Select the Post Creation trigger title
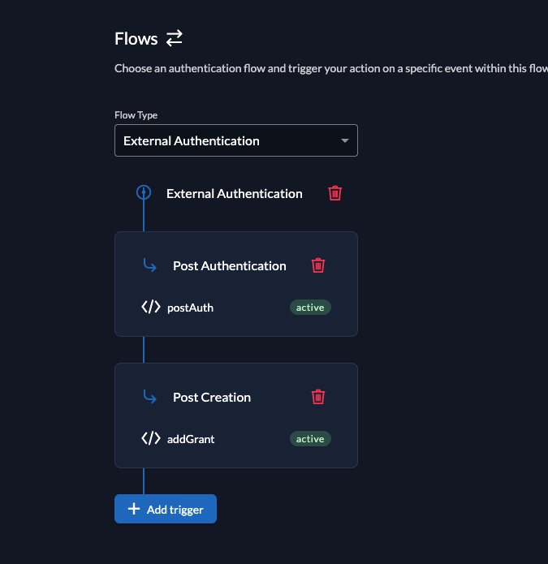 (212, 397)
